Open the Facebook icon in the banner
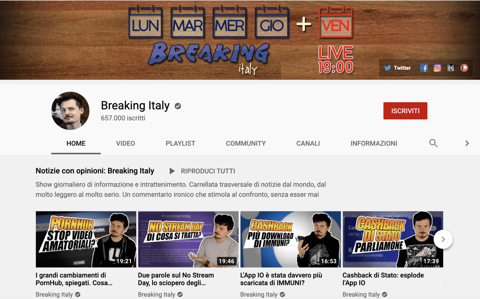The width and height of the screenshot is (480, 299). [x=424, y=68]
